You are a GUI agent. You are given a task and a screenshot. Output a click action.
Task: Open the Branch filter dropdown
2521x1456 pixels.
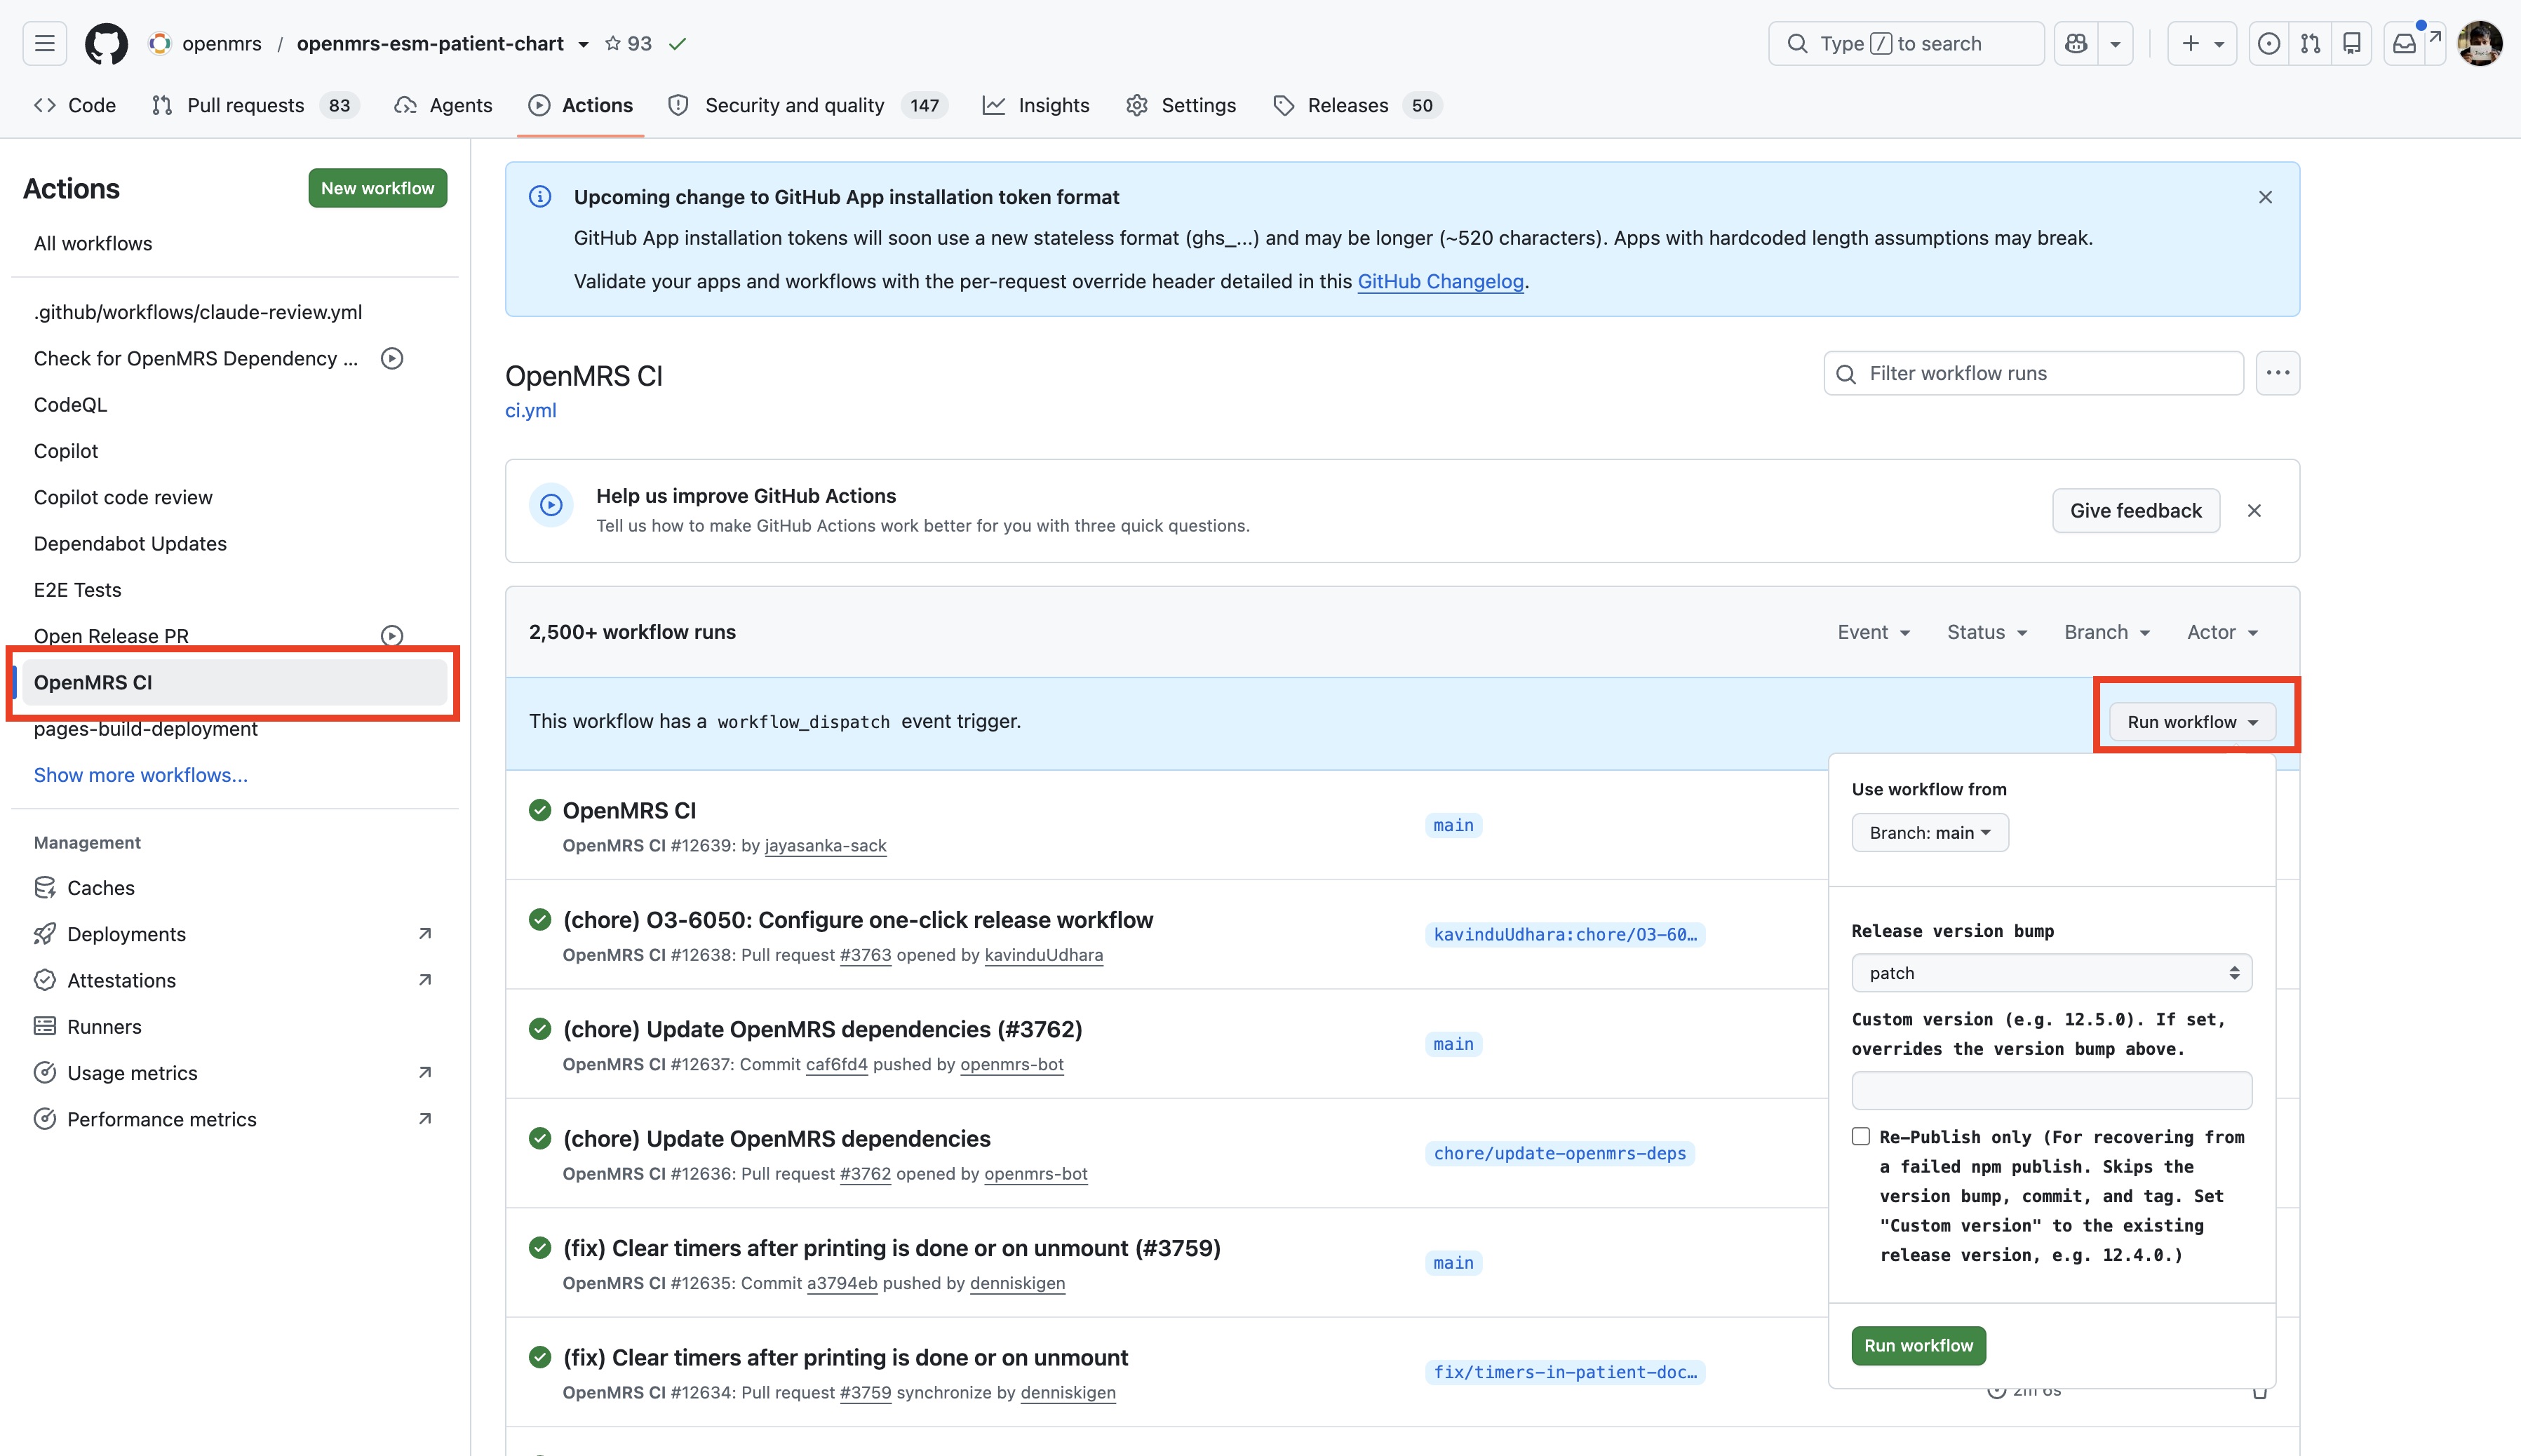coord(2107,632)
